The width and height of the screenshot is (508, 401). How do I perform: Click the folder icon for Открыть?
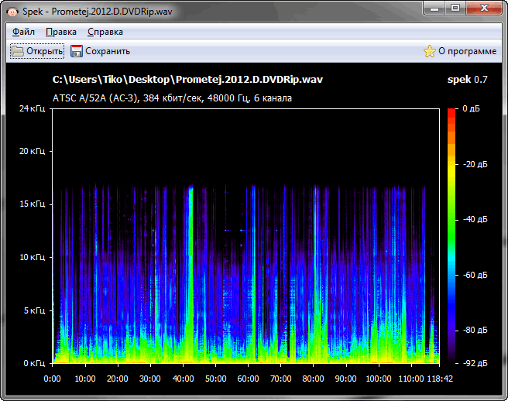(17, 51)
